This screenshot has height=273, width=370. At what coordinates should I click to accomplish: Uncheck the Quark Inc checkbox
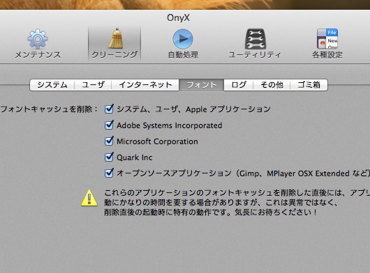pos(109,157)
